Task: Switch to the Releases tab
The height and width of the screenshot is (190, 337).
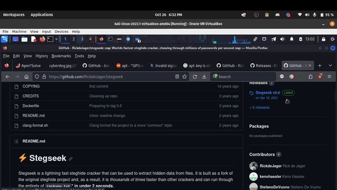Action: [264, 65]
